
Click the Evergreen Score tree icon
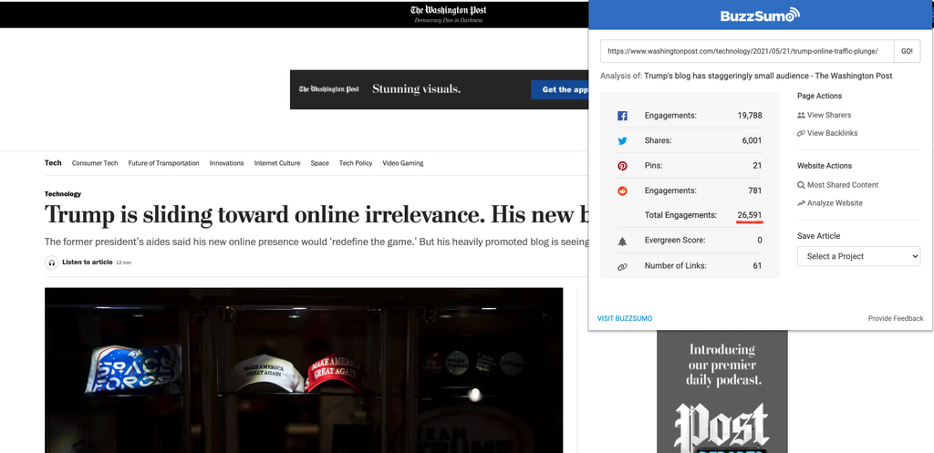tap(622, 241)
